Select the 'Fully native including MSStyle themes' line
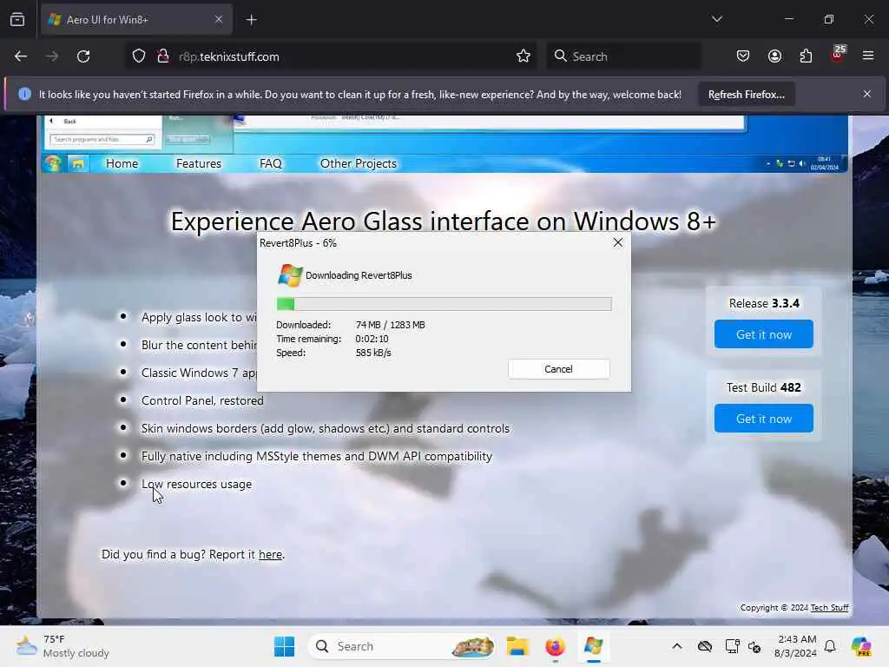The width and height of the screenshot is (889, 667). 316,456
